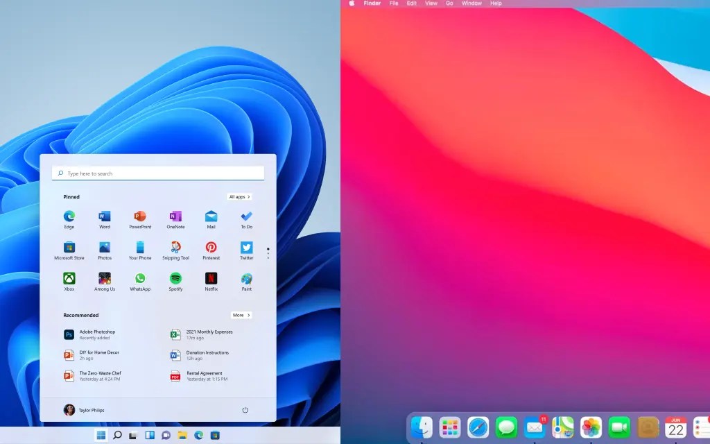Launch WhatsApp from pinned apps
Viewport: 710px width, 444px height.
140,282
